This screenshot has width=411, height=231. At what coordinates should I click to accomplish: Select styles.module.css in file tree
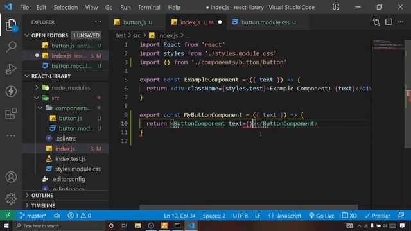coord(66,169)
